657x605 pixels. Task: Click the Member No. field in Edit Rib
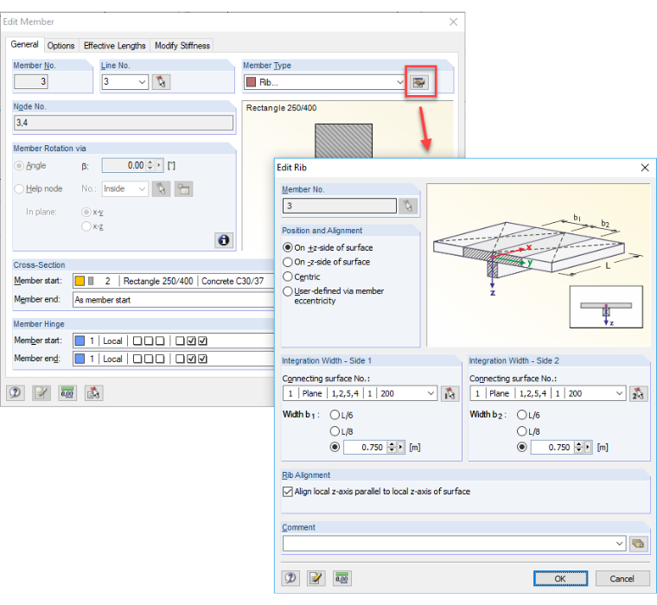[x=340, y=206]
